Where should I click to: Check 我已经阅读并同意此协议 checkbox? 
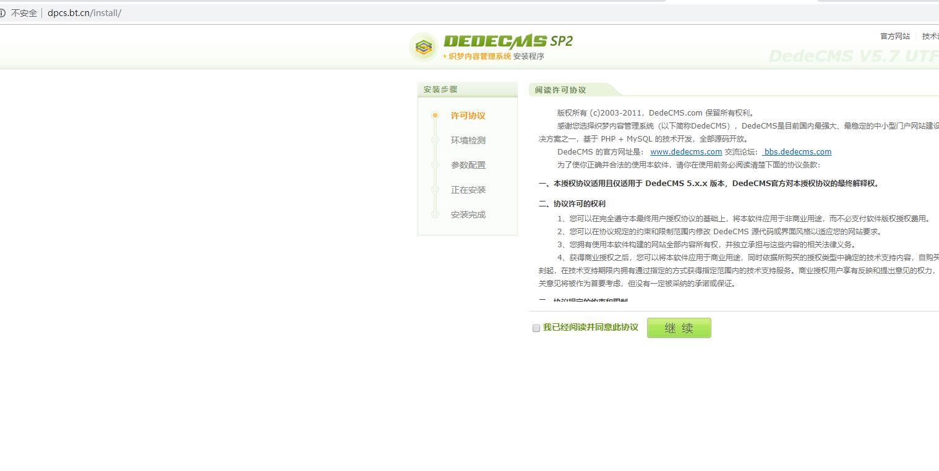536,328
